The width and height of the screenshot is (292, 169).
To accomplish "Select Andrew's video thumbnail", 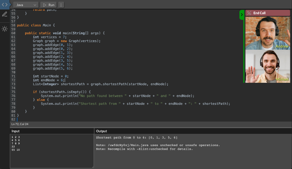I will (x=268, y=33).
